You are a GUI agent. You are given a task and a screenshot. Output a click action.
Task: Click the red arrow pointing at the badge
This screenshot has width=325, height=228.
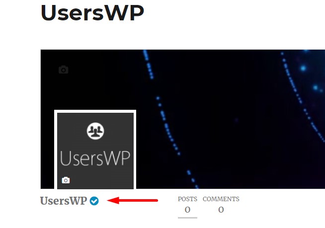pos(133,201)
